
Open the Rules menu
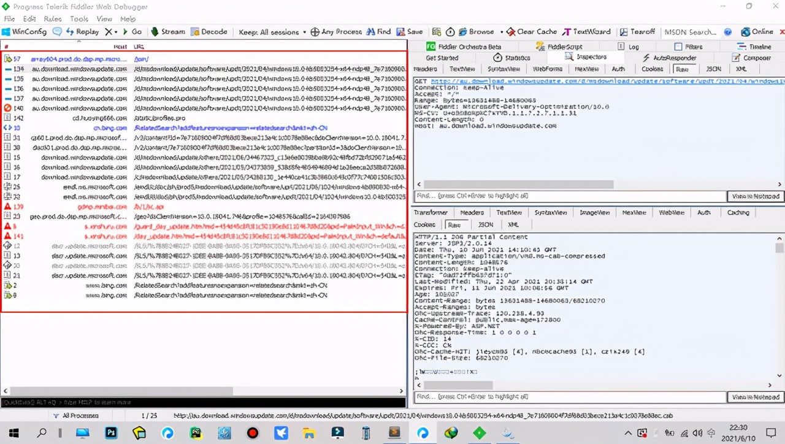point(53,19)
